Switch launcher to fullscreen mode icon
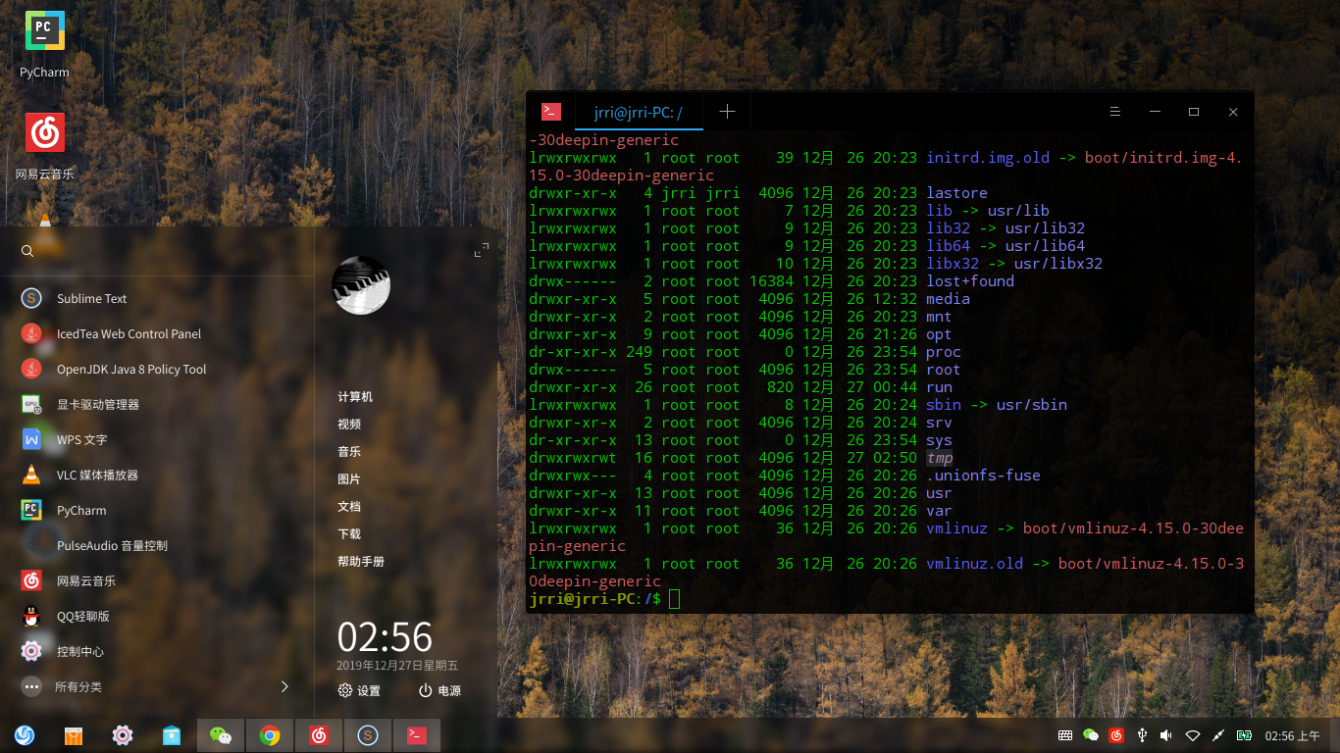 [x=481, y=251]
